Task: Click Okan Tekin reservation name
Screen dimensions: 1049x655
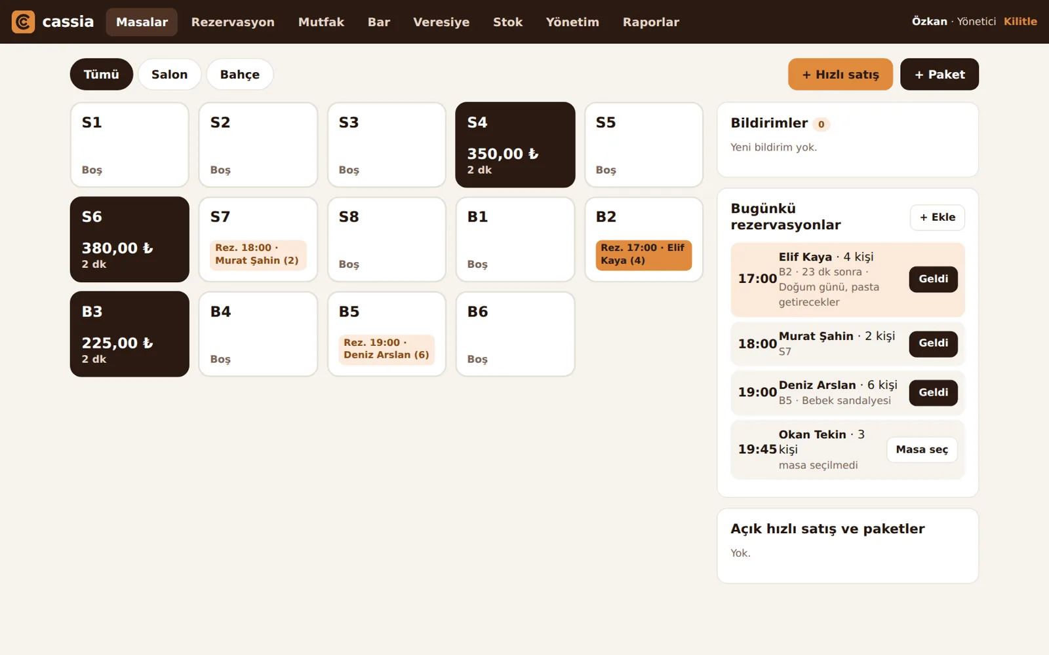Action: pos(812,434)
